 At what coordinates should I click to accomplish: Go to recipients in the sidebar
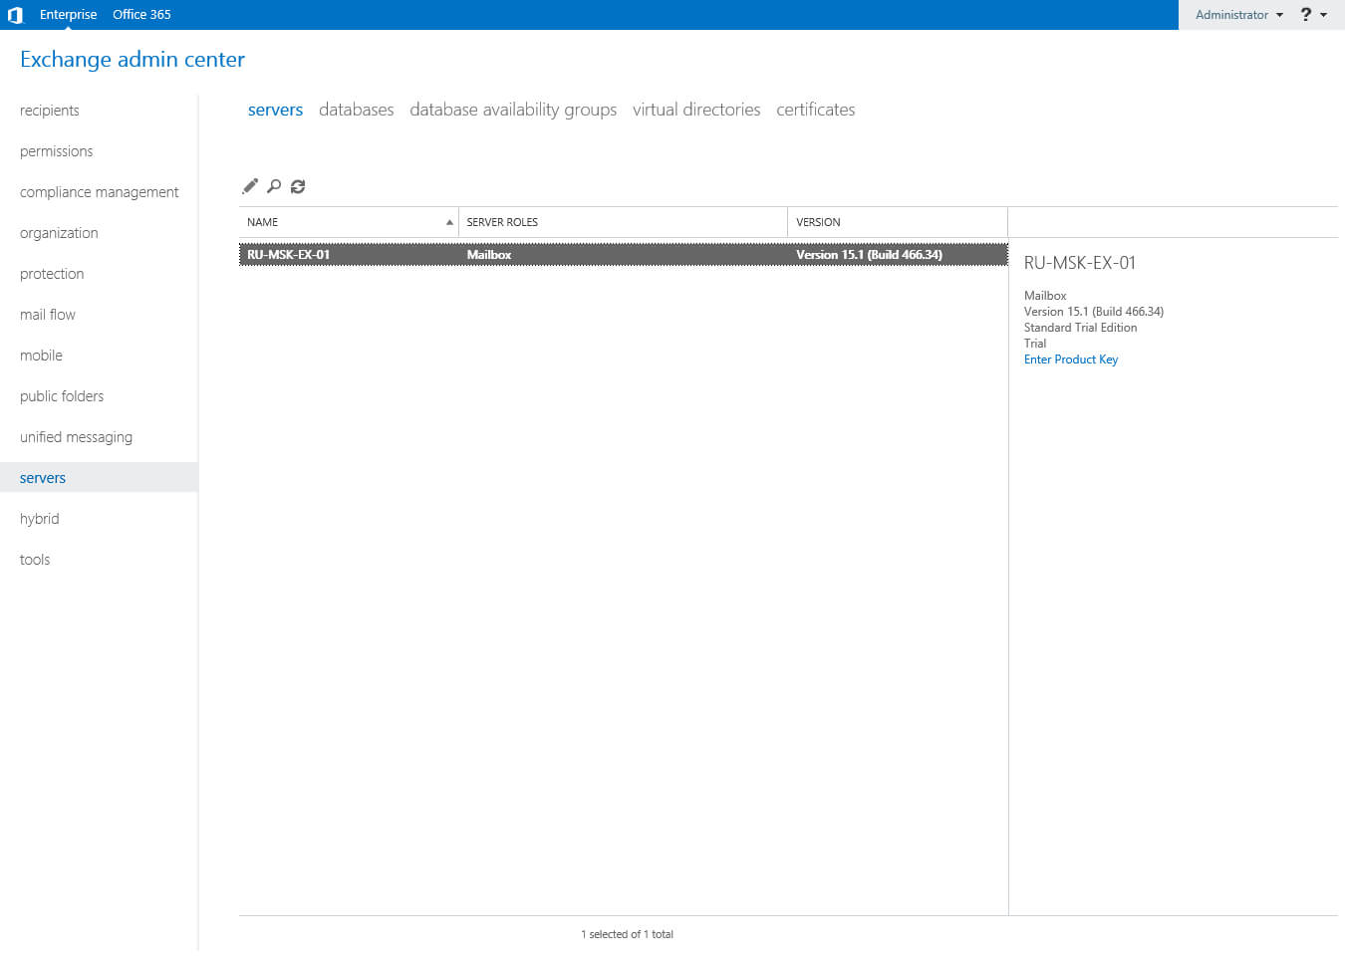(50, 111)
